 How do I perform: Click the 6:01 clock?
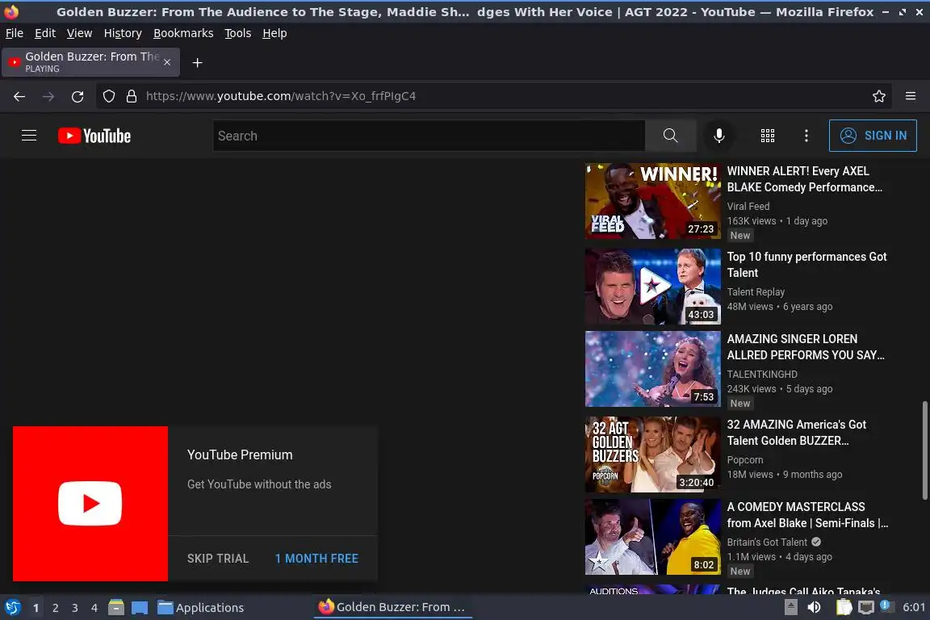coord(913,607)
